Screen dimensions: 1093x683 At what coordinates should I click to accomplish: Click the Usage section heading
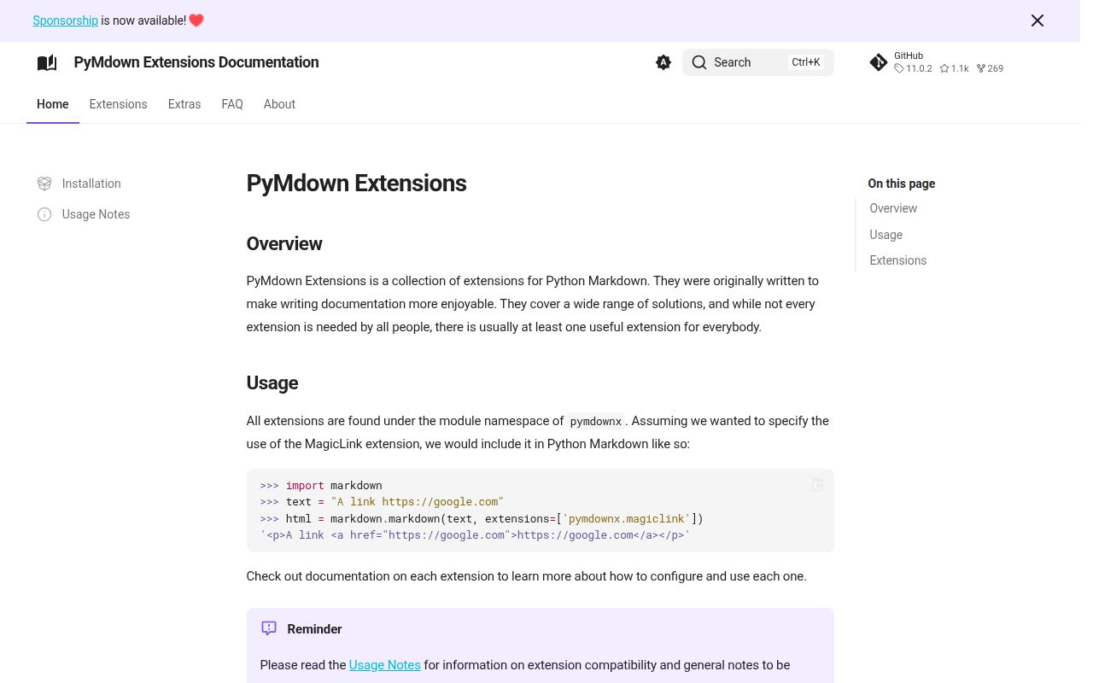(272, 382)
